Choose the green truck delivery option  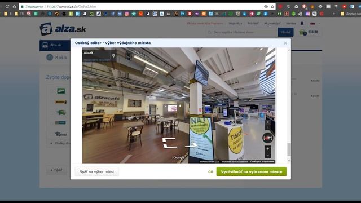pos(61,112)
